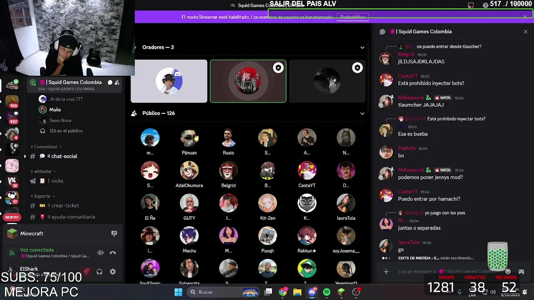Click audience member lauraTula avatar
This screenshot has height=300, width=534.
click(346, 203)
